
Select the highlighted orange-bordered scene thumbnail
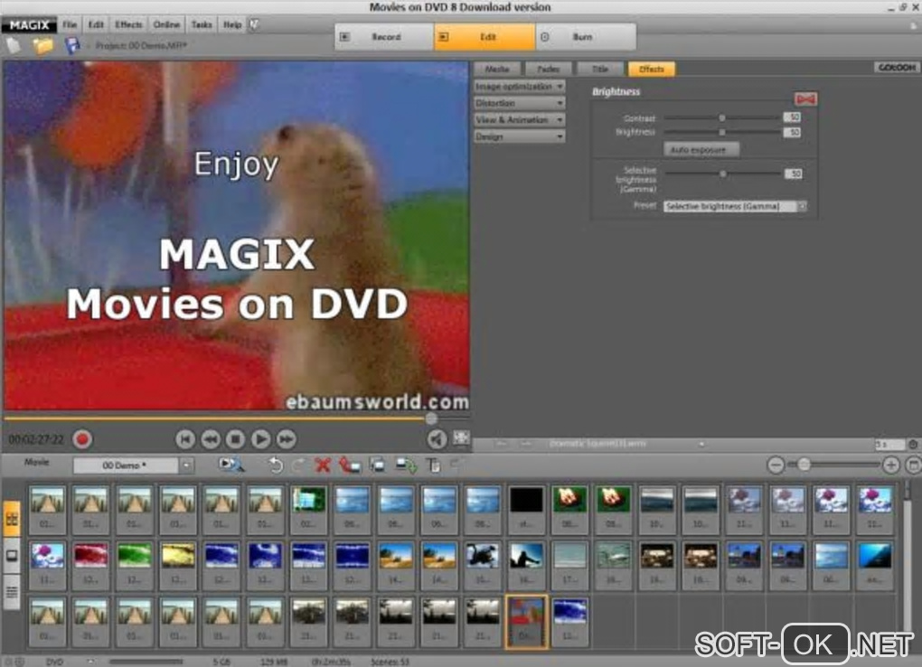pyautogui.click(x=526, y=621)
